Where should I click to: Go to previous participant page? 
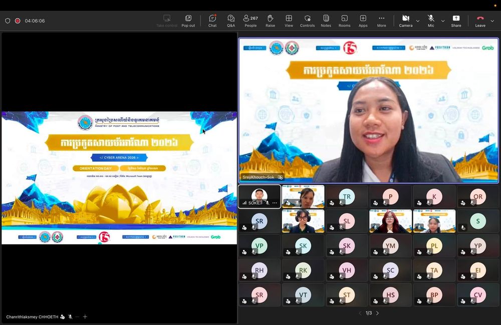tap(360, 313)
